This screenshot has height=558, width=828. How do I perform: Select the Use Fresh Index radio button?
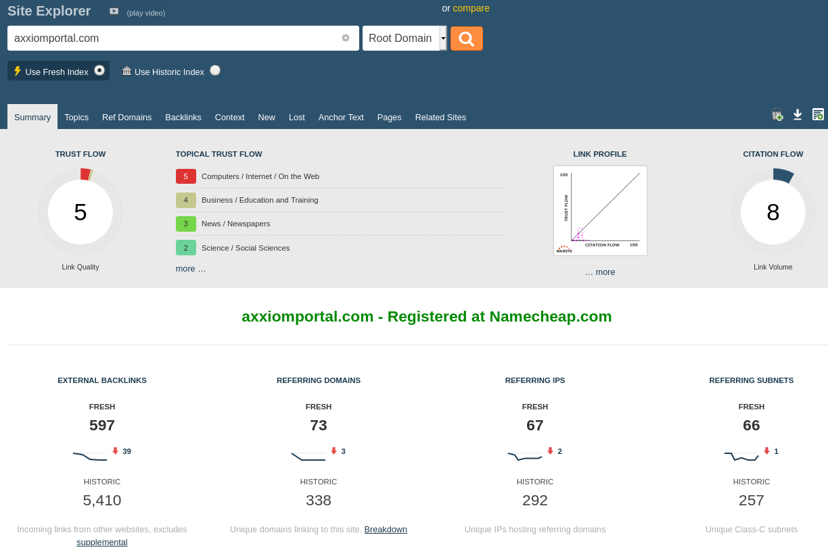[x=99, y=70]
